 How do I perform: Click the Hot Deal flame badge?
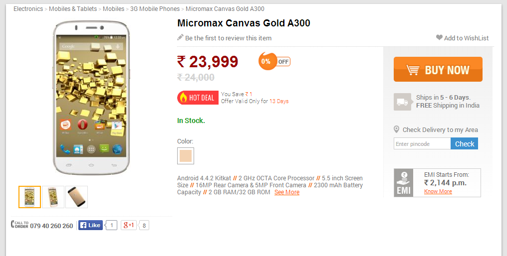click(198, 98)
